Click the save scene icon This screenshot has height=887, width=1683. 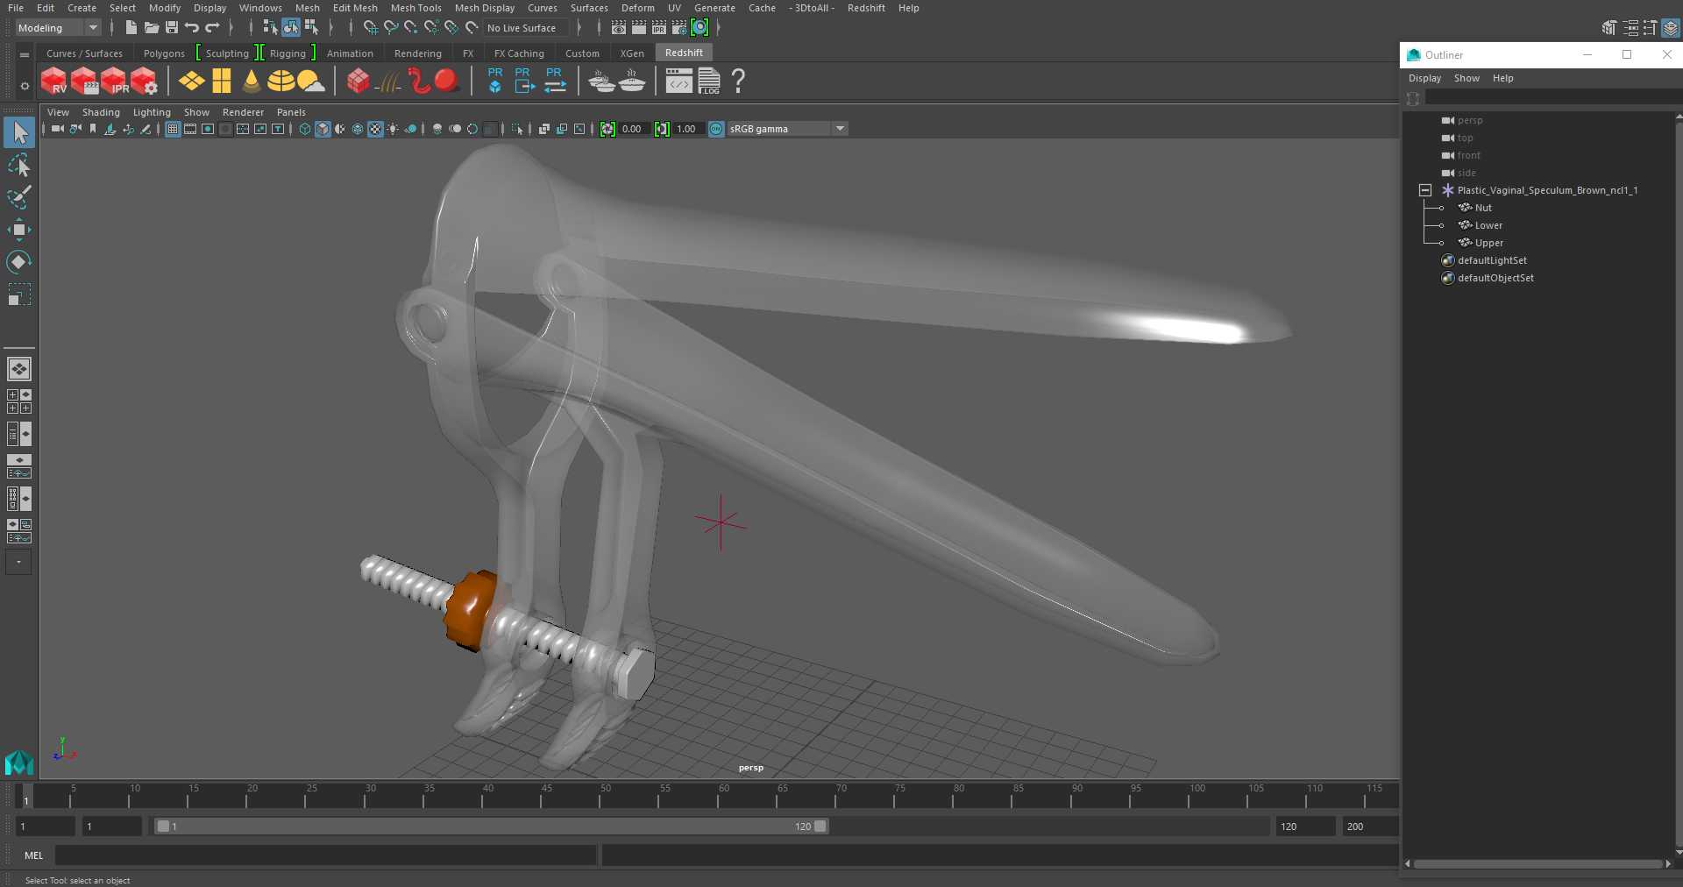tap(172, 28)
